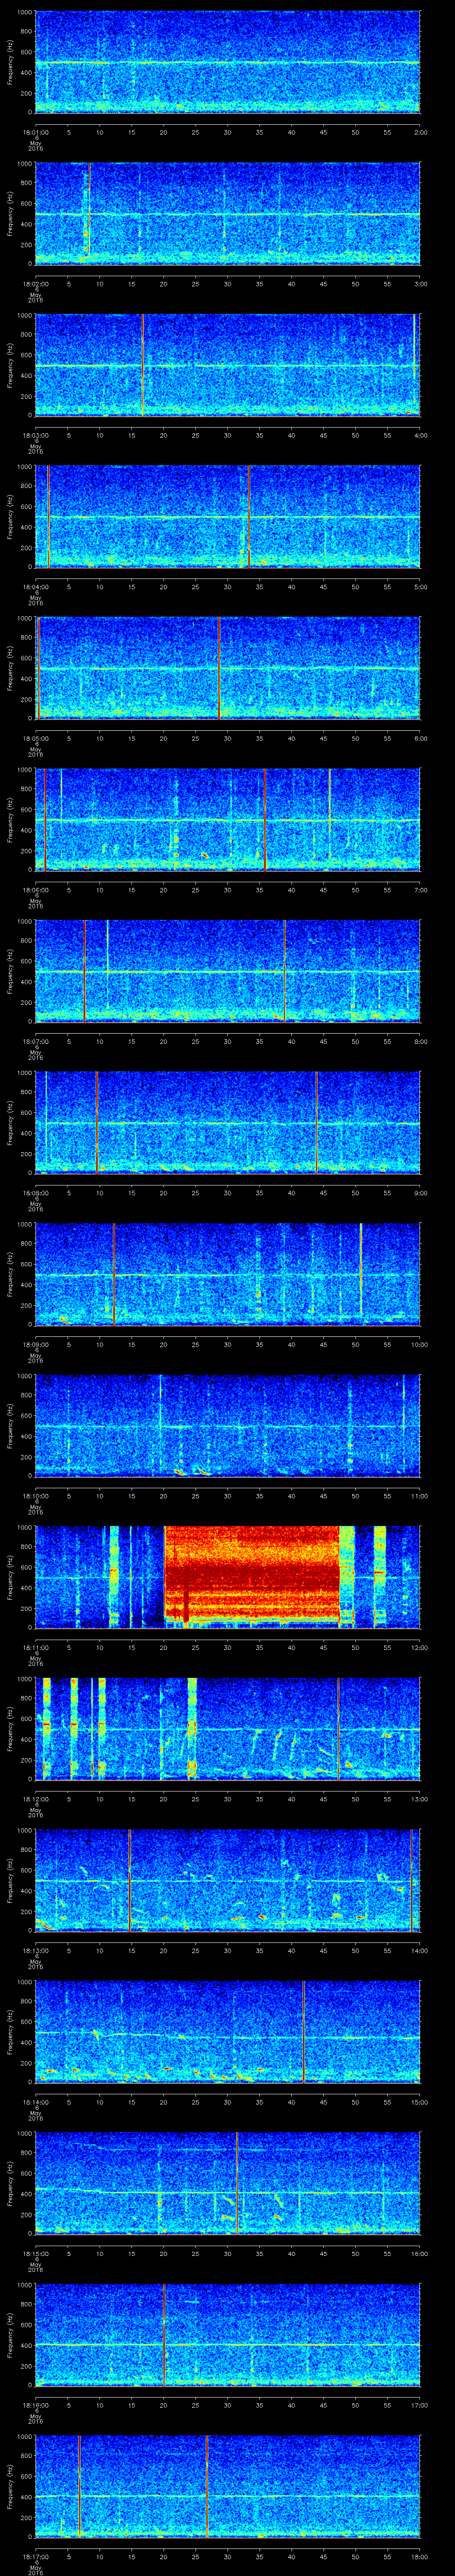Image resolution: width=455 pixels, height=2576 pixels.
Task: Click the spectrogram panel starting at 18:05:00
Action: (227, 668)
